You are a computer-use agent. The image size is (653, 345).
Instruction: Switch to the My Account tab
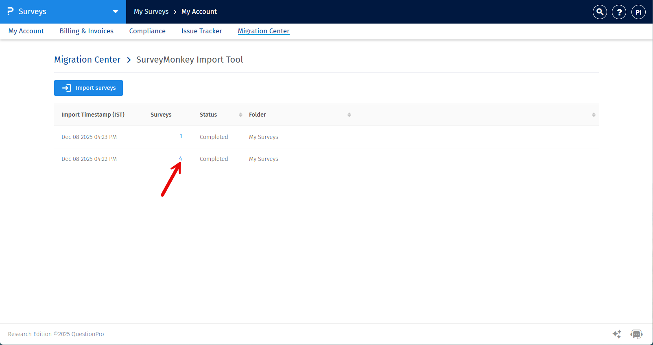tap(26, 31)
